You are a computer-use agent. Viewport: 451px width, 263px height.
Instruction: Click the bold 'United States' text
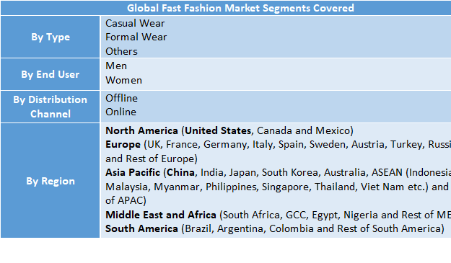(x=218, y=130)
